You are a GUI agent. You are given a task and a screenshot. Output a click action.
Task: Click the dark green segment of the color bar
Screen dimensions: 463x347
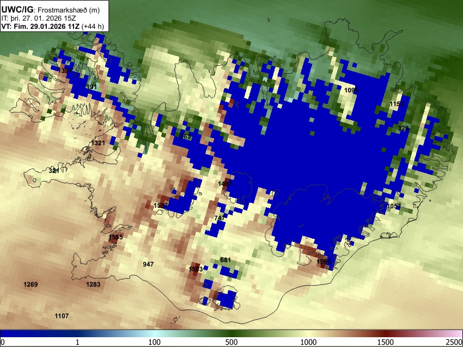click(231, 334)
